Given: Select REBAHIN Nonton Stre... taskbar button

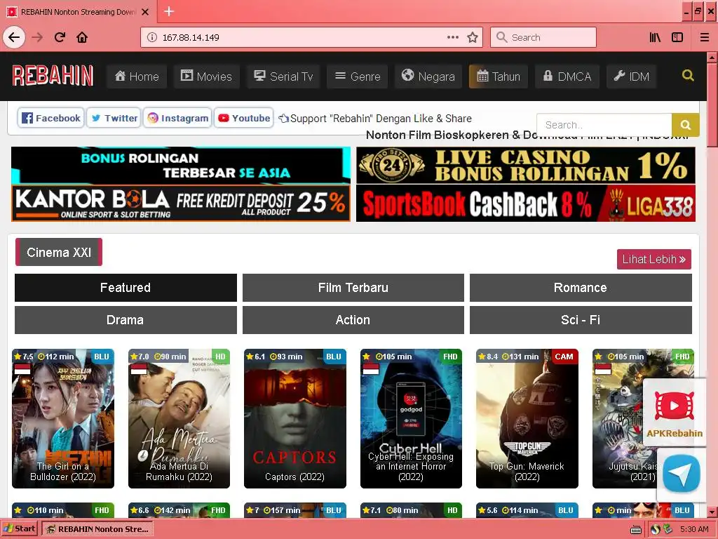Looking at the screenshot, I should click(97, 529).
